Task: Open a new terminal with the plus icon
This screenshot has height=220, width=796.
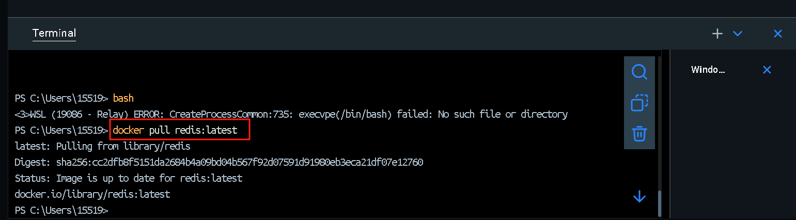Action: 717,34
